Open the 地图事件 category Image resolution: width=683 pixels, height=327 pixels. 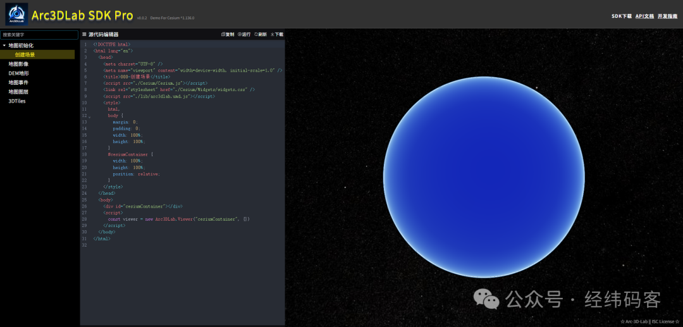click(x=19, y=82)
